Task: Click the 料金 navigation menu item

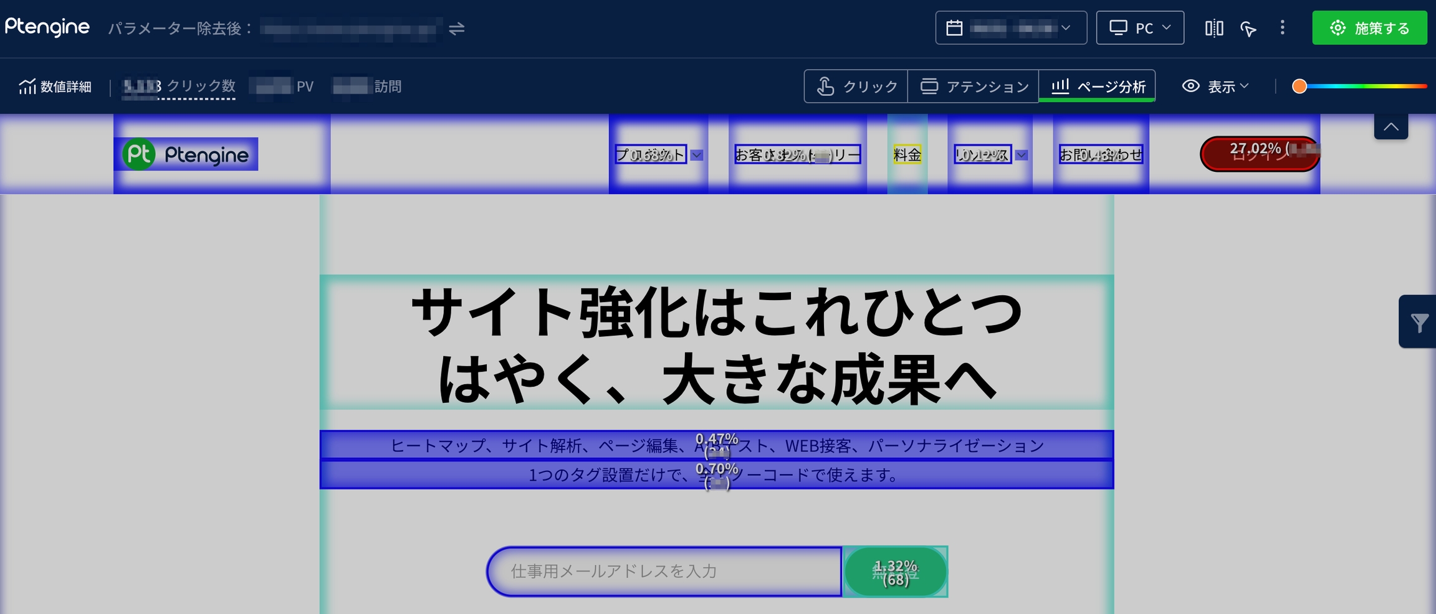Action: pyautogui.click(x=907, y=154)
